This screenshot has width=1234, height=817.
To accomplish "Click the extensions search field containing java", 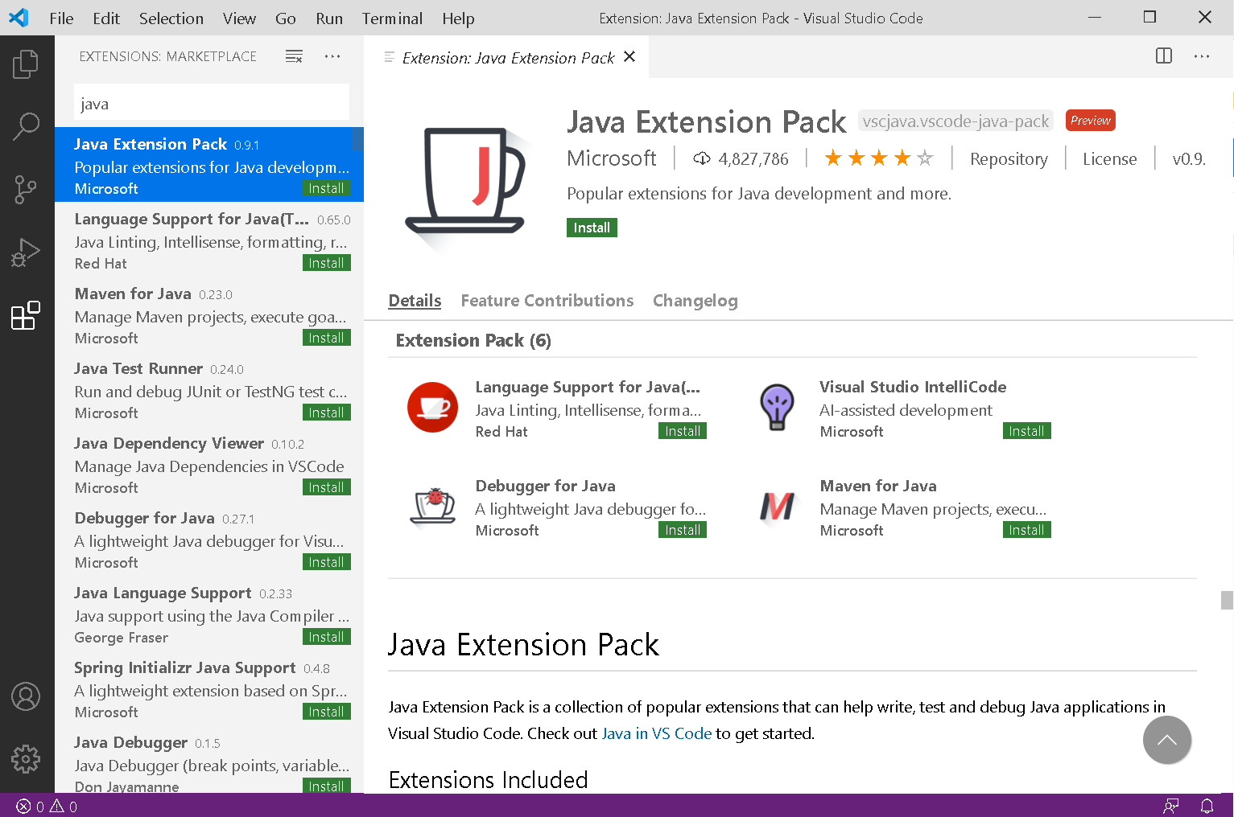I will coord(212,103).
